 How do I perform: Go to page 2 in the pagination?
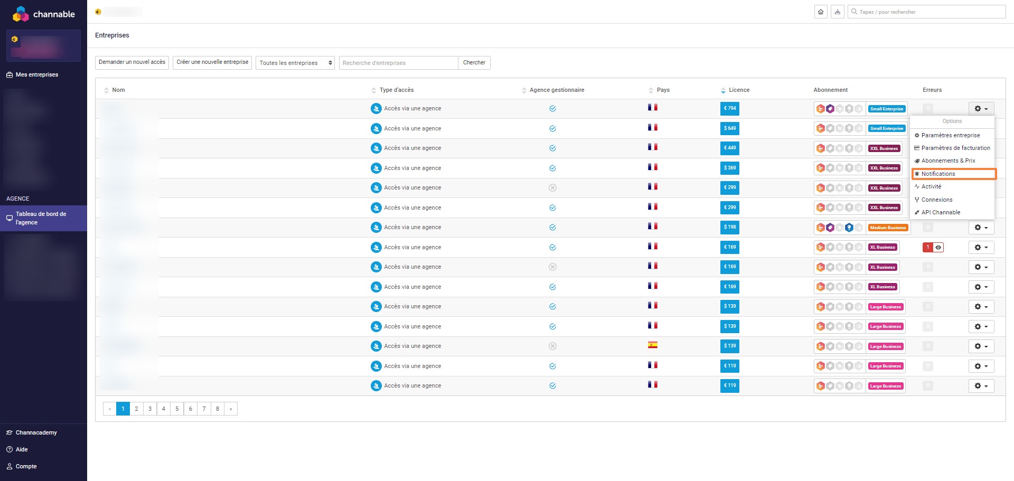136,409
